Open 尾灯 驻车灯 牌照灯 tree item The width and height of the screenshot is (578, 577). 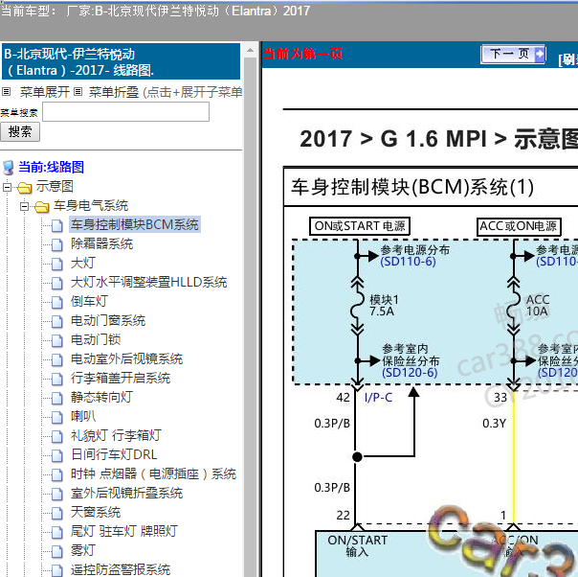coord(124,532)
